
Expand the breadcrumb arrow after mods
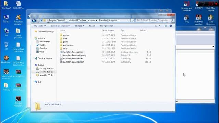(96, 20)
